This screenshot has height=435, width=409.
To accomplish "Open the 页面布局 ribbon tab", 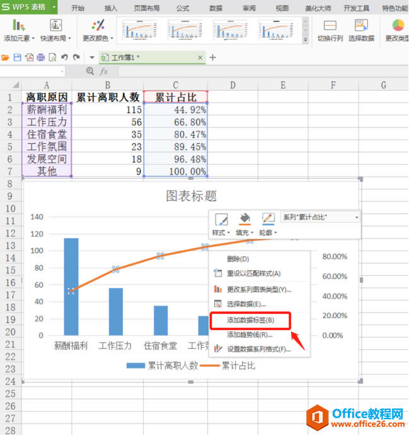I will tap(147, 8).
